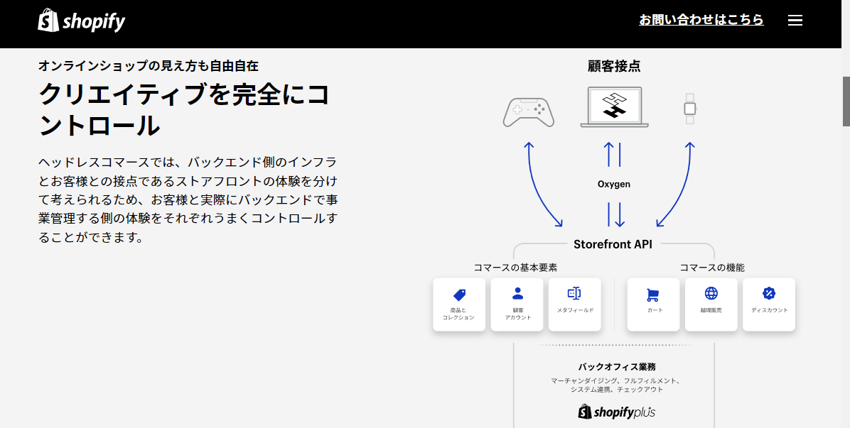Click the Oxygen label in diagram

click(613, 185)
